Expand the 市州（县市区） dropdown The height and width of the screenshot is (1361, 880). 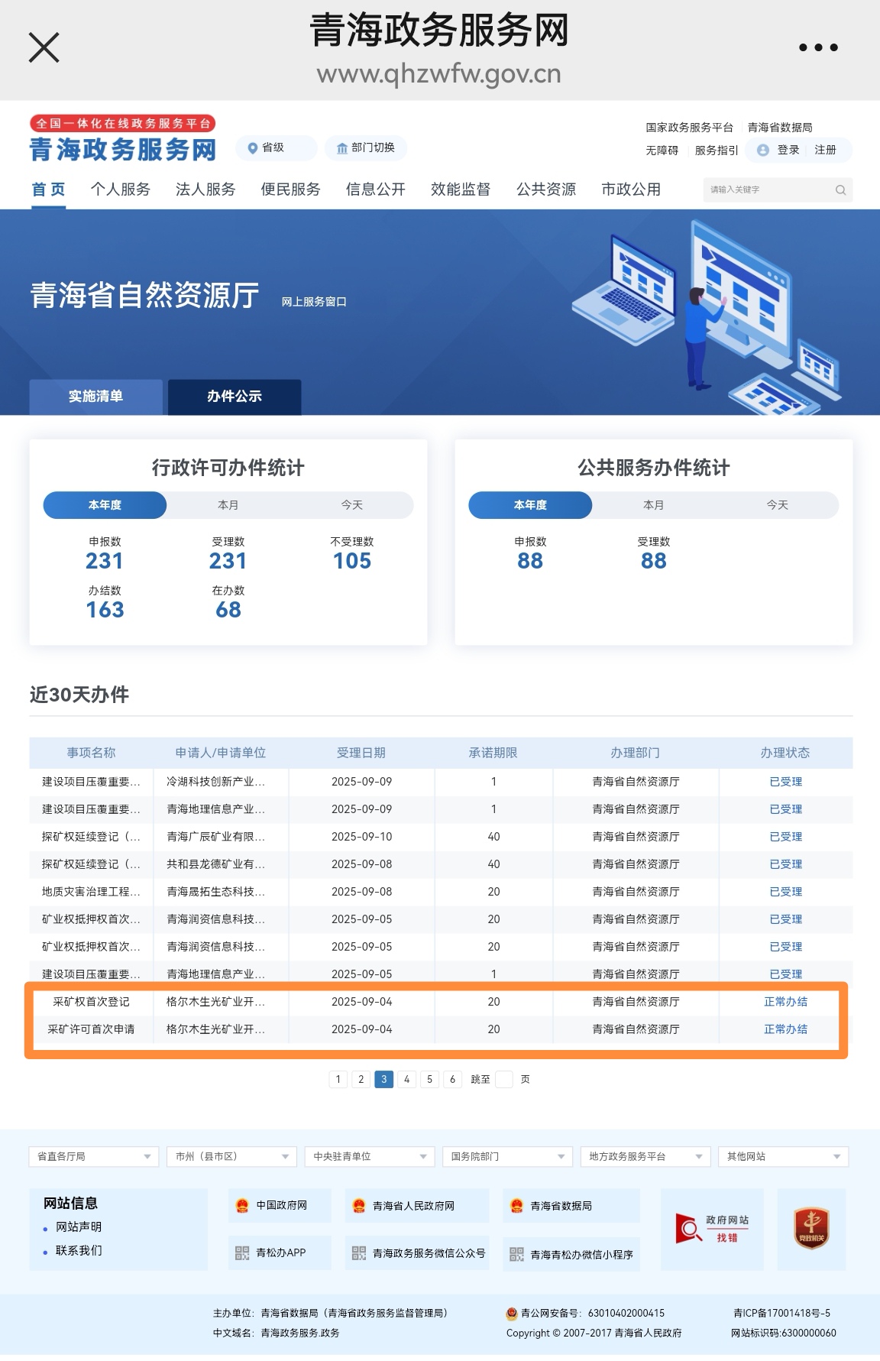[231, 1156]
